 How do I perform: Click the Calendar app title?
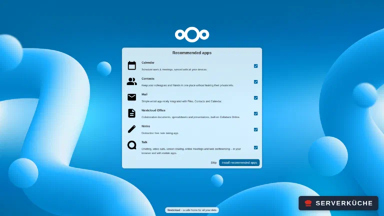(148, 62)
